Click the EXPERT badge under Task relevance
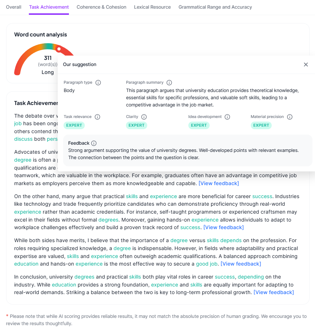 74,125
